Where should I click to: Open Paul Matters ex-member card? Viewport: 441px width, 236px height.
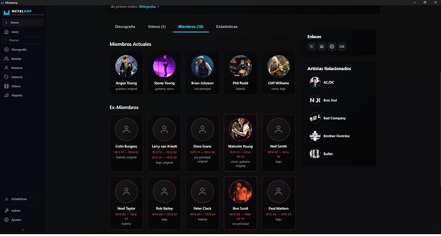click(279, 203)
